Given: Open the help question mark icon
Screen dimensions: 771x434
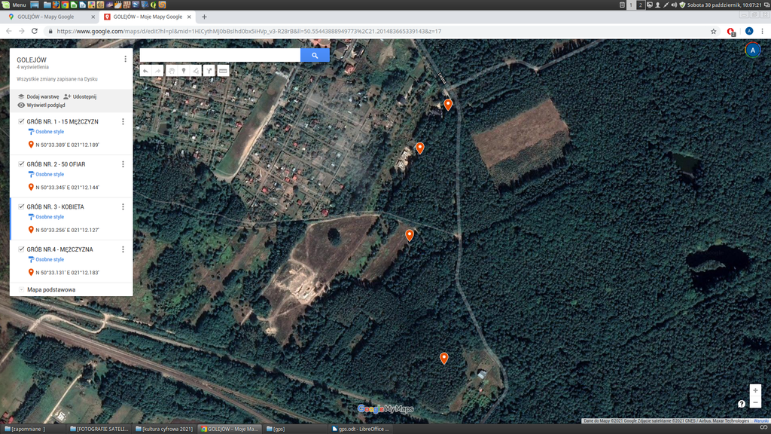Looking at the screenshot, I should [x=742, y=404].
